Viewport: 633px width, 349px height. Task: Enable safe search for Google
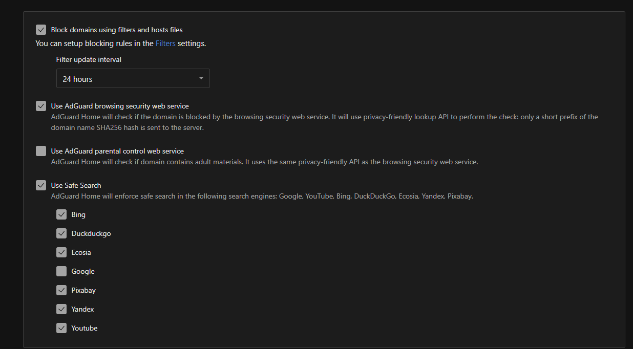point(61,271)
